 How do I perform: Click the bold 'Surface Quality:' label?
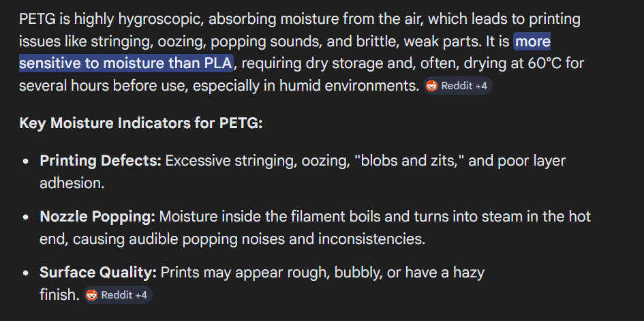point(98,273)
